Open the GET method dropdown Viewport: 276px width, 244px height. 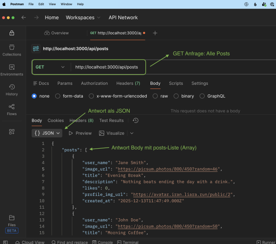51,67
